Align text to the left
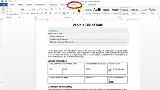Screen dimensions: 160x90 (x=56, y=13)
